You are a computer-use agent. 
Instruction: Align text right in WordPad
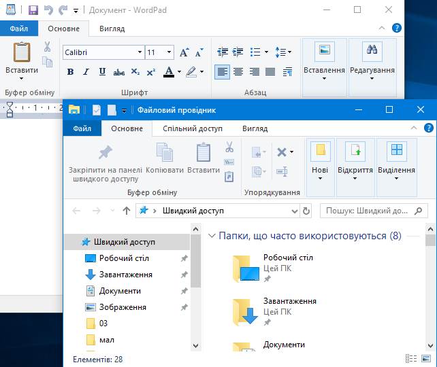[x=254, y=72]
